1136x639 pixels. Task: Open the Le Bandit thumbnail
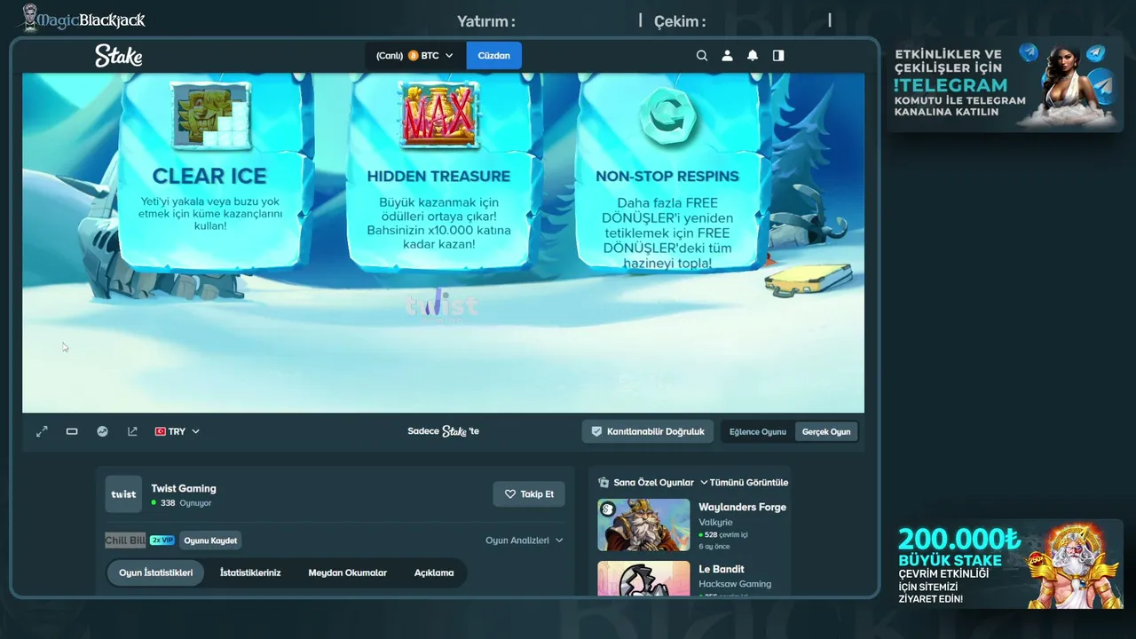pos(643,578)
